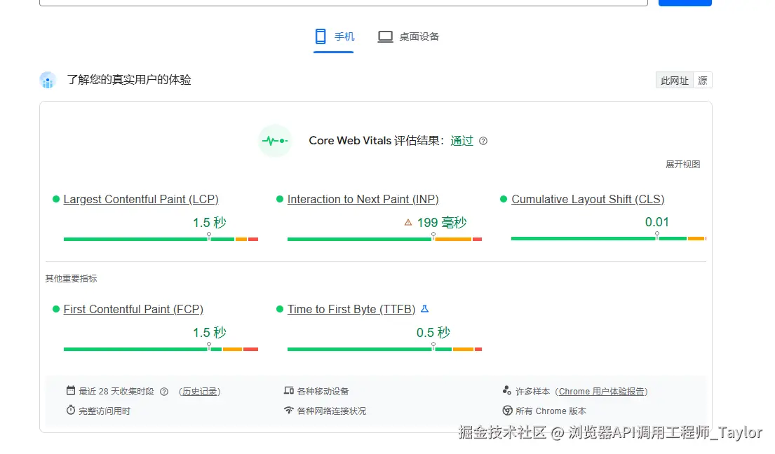
Task: Open the Interaction to Next Paint (INP) link
Action: click(363, 200)
